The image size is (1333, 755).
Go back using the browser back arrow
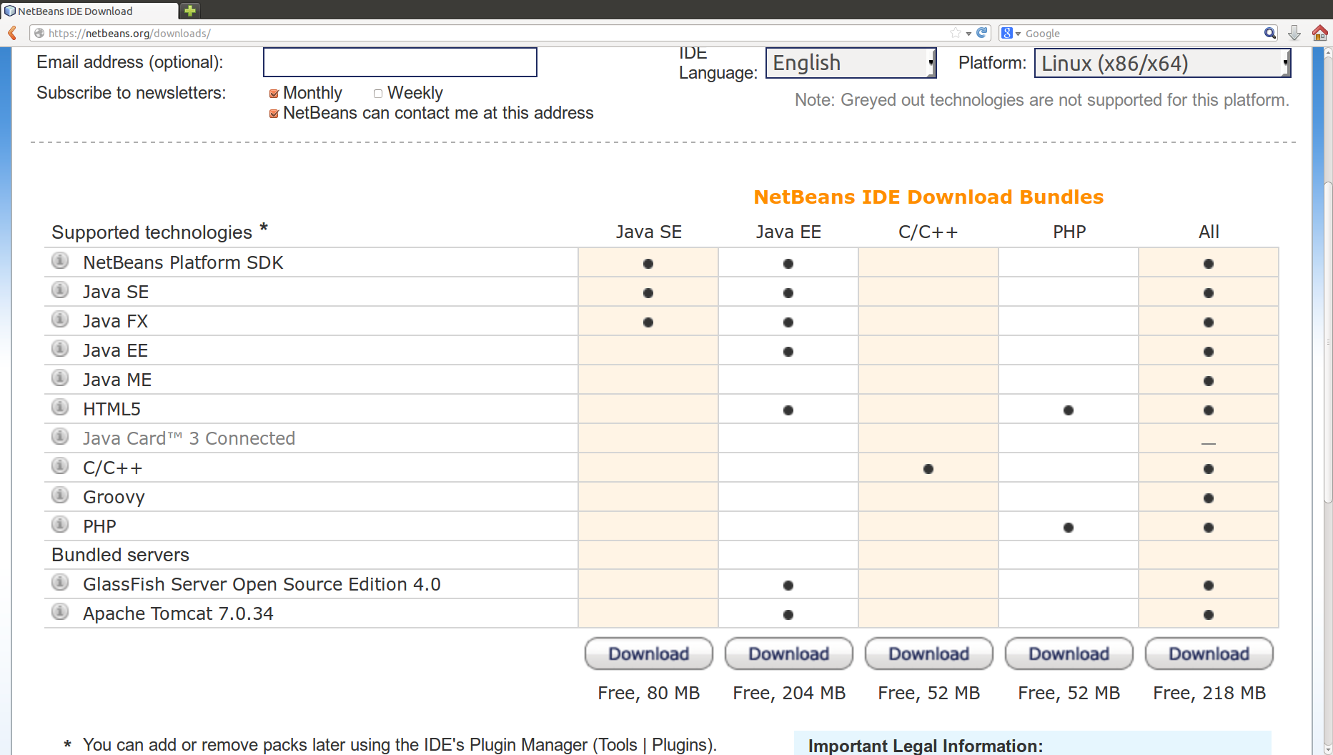pyautogui.click(x=12, y=33)
